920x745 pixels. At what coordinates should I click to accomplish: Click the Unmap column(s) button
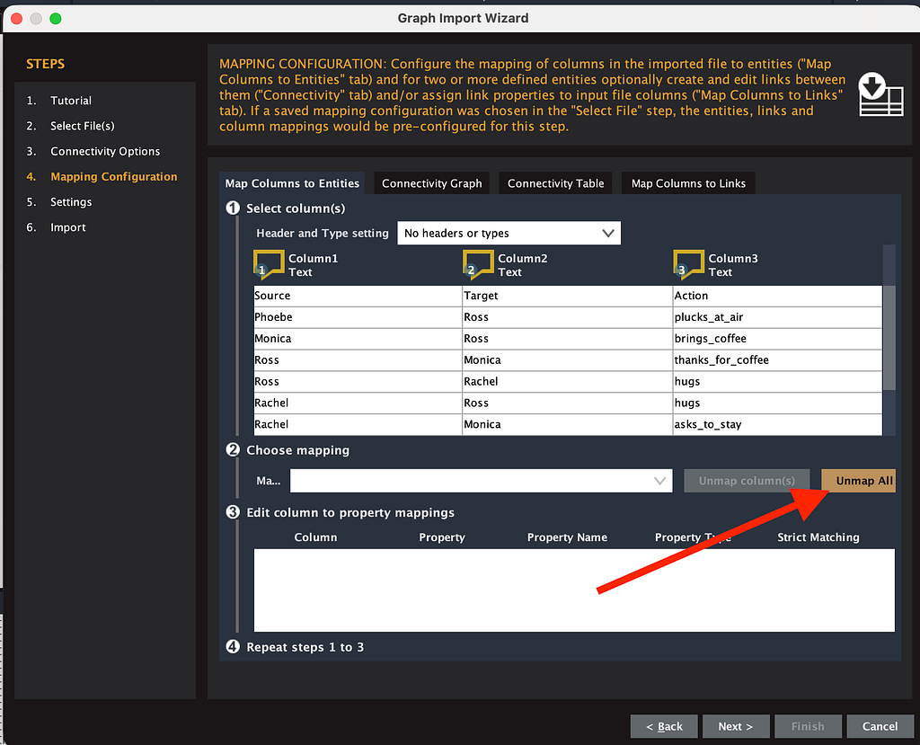tap(747, 481)
